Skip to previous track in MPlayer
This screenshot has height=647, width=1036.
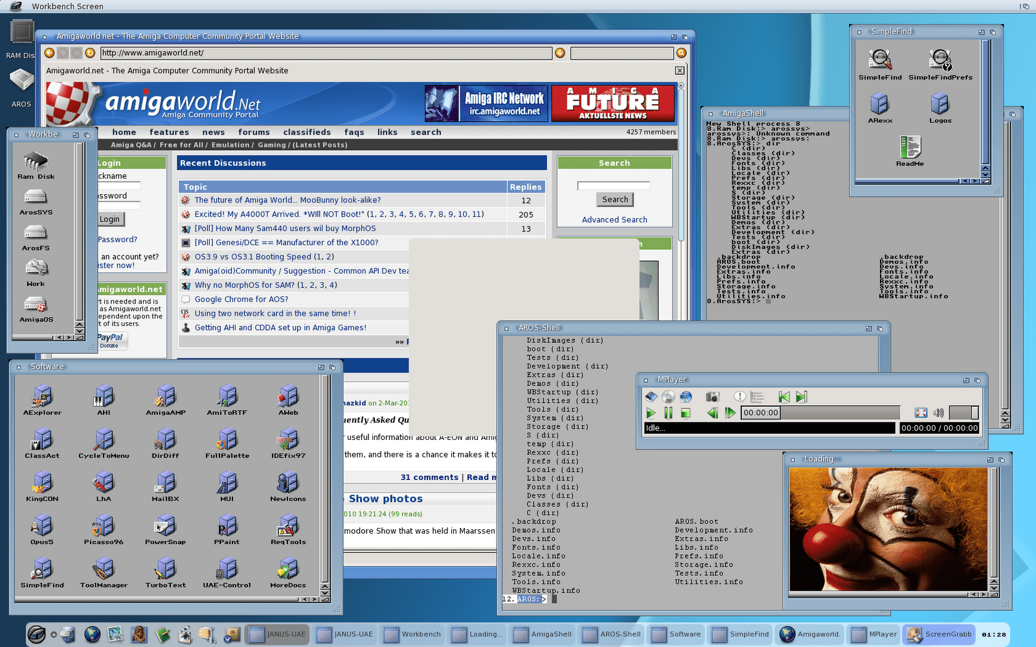(x=784, y=397)
